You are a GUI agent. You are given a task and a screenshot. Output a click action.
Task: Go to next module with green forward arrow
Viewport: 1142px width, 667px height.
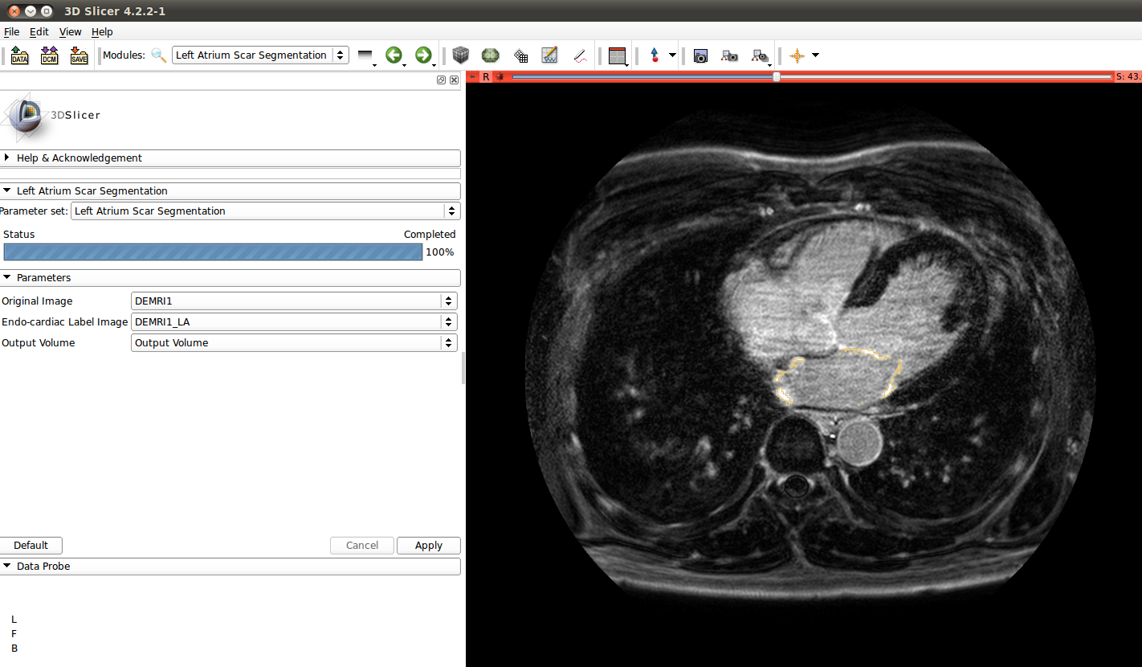(422, 55)
